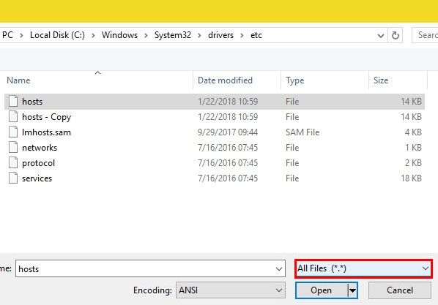
Task: Navigate to Windows folder in breadcrumb
Action: (119, 35)
